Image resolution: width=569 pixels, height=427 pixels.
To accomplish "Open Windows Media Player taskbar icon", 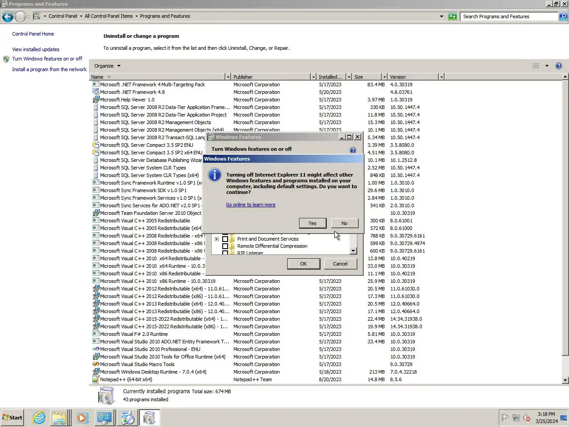I will (82, 418).
